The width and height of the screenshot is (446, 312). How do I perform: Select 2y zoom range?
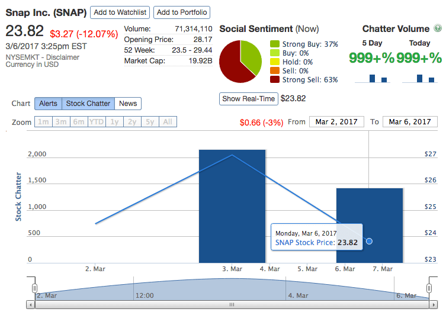pos(132,122)
